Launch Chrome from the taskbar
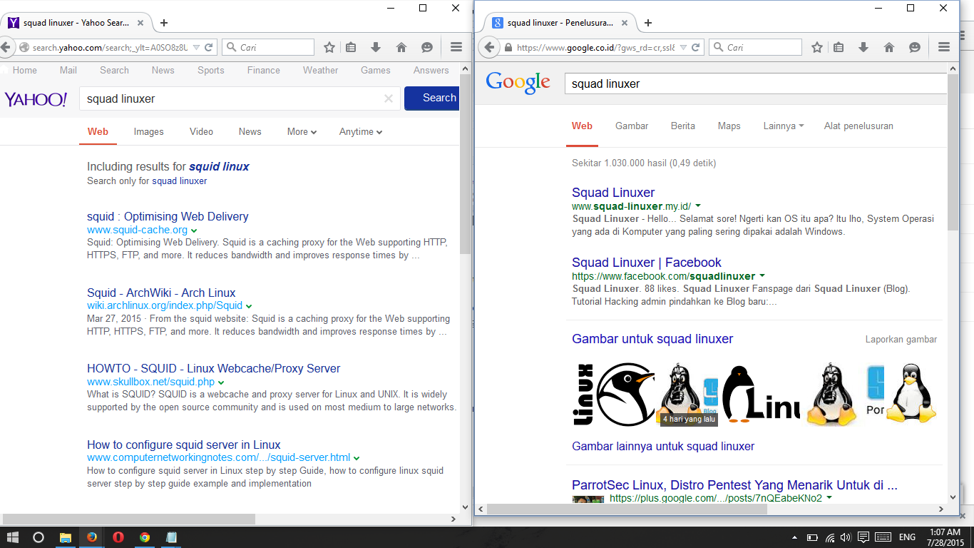974x548 pixels. click(x=145, y=537)
